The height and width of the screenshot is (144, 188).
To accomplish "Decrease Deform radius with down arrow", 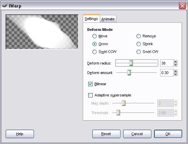I will (176, 65).
